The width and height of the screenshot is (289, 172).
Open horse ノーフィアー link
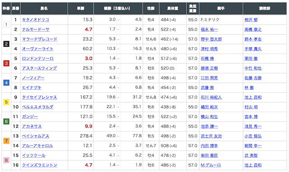[33, 78]
